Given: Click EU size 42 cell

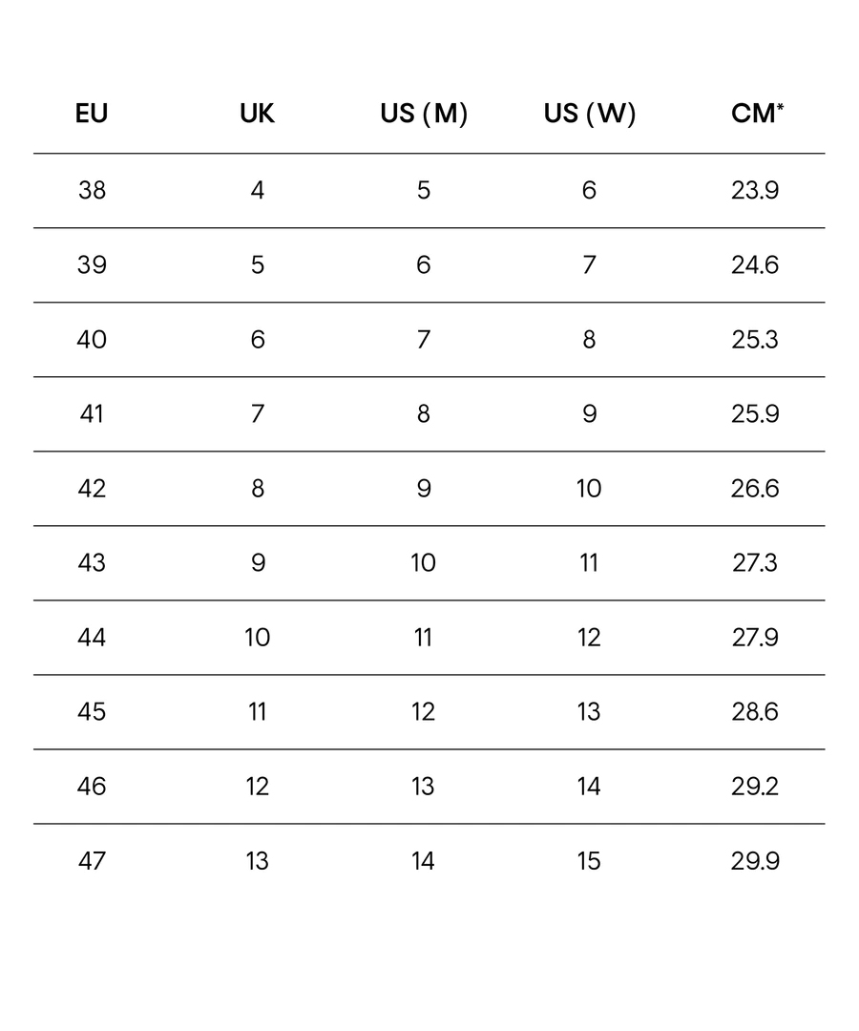Looking at the screenshot, I should point(92,488).
